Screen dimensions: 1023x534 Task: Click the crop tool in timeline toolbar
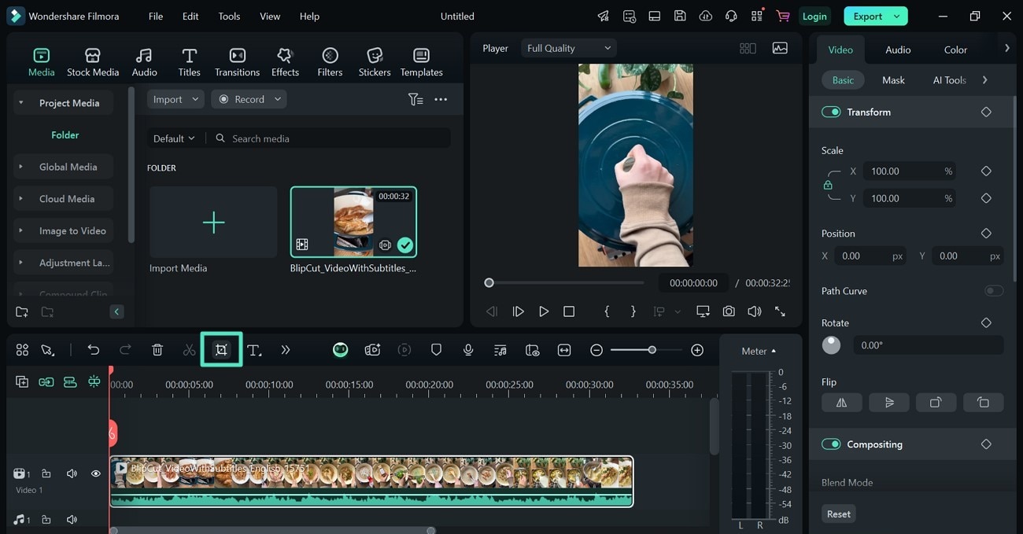pos(221,350)
